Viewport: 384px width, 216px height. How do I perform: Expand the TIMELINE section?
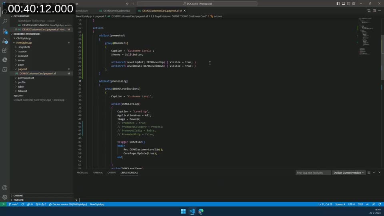coord(18,200)
